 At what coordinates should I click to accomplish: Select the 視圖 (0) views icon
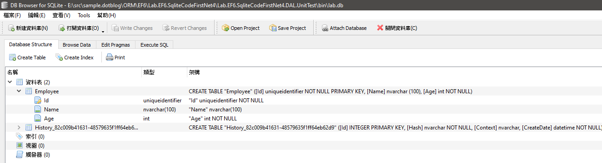pos(20,146)
